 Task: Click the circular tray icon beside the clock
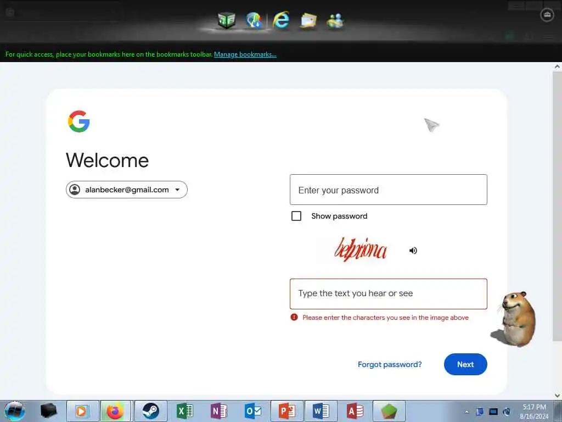pyautogui.click(x=507, y=412)
